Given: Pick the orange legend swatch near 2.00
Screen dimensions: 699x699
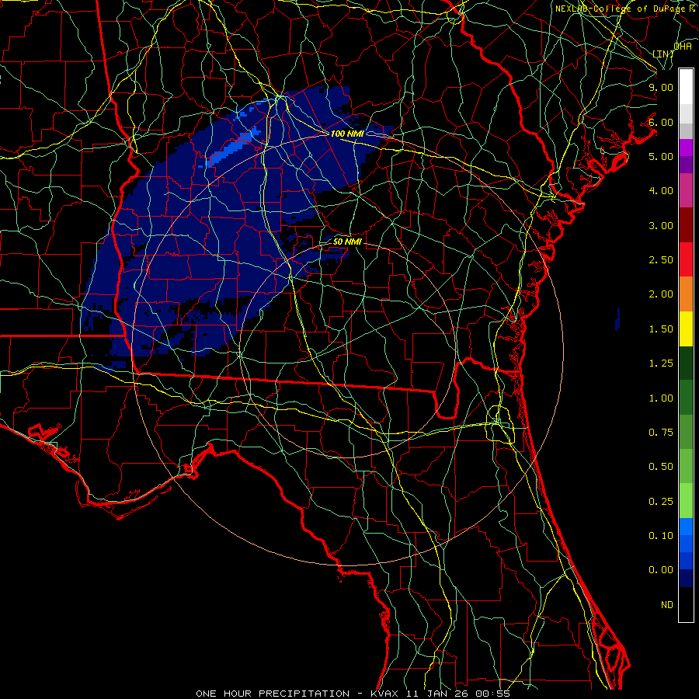Looking at the screenshot, I should coord(686,294).
